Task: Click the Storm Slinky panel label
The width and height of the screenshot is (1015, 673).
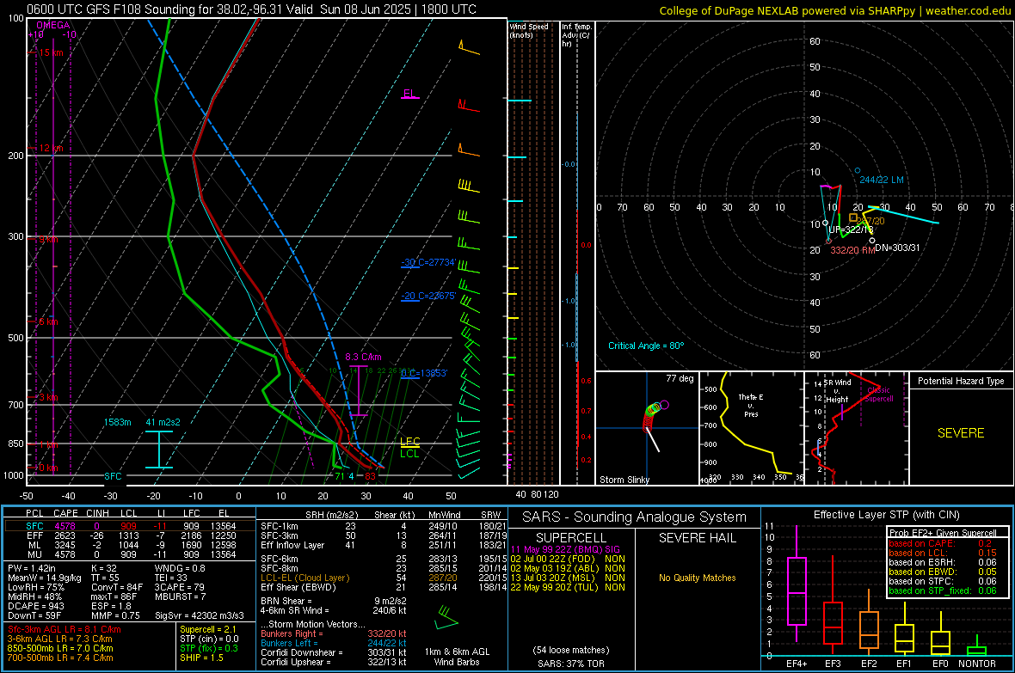Action: click(x=624, y=480)
